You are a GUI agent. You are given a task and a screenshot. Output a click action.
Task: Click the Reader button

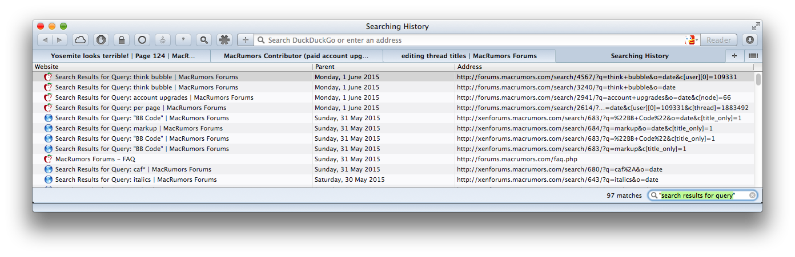(x=718, y=40)
